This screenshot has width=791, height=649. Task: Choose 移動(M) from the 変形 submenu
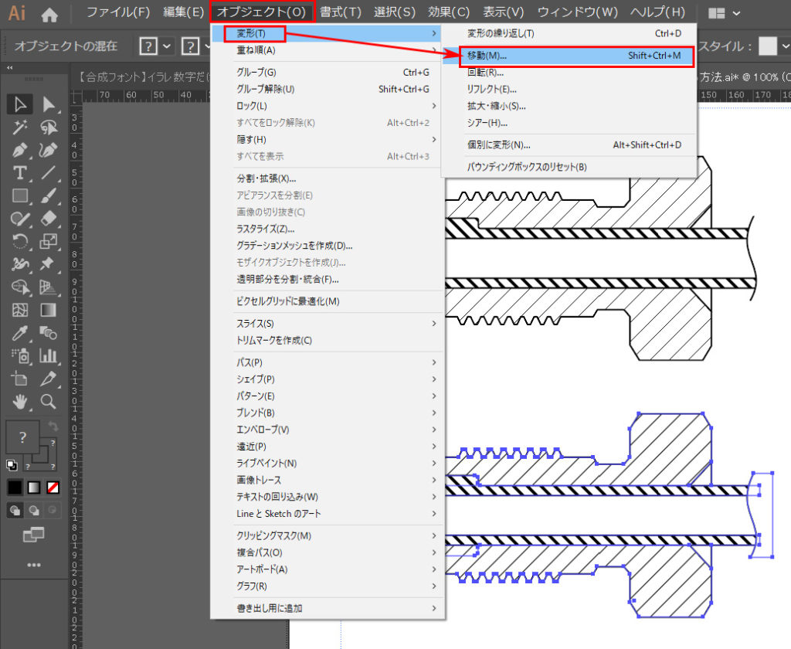[x=510, y=56]
